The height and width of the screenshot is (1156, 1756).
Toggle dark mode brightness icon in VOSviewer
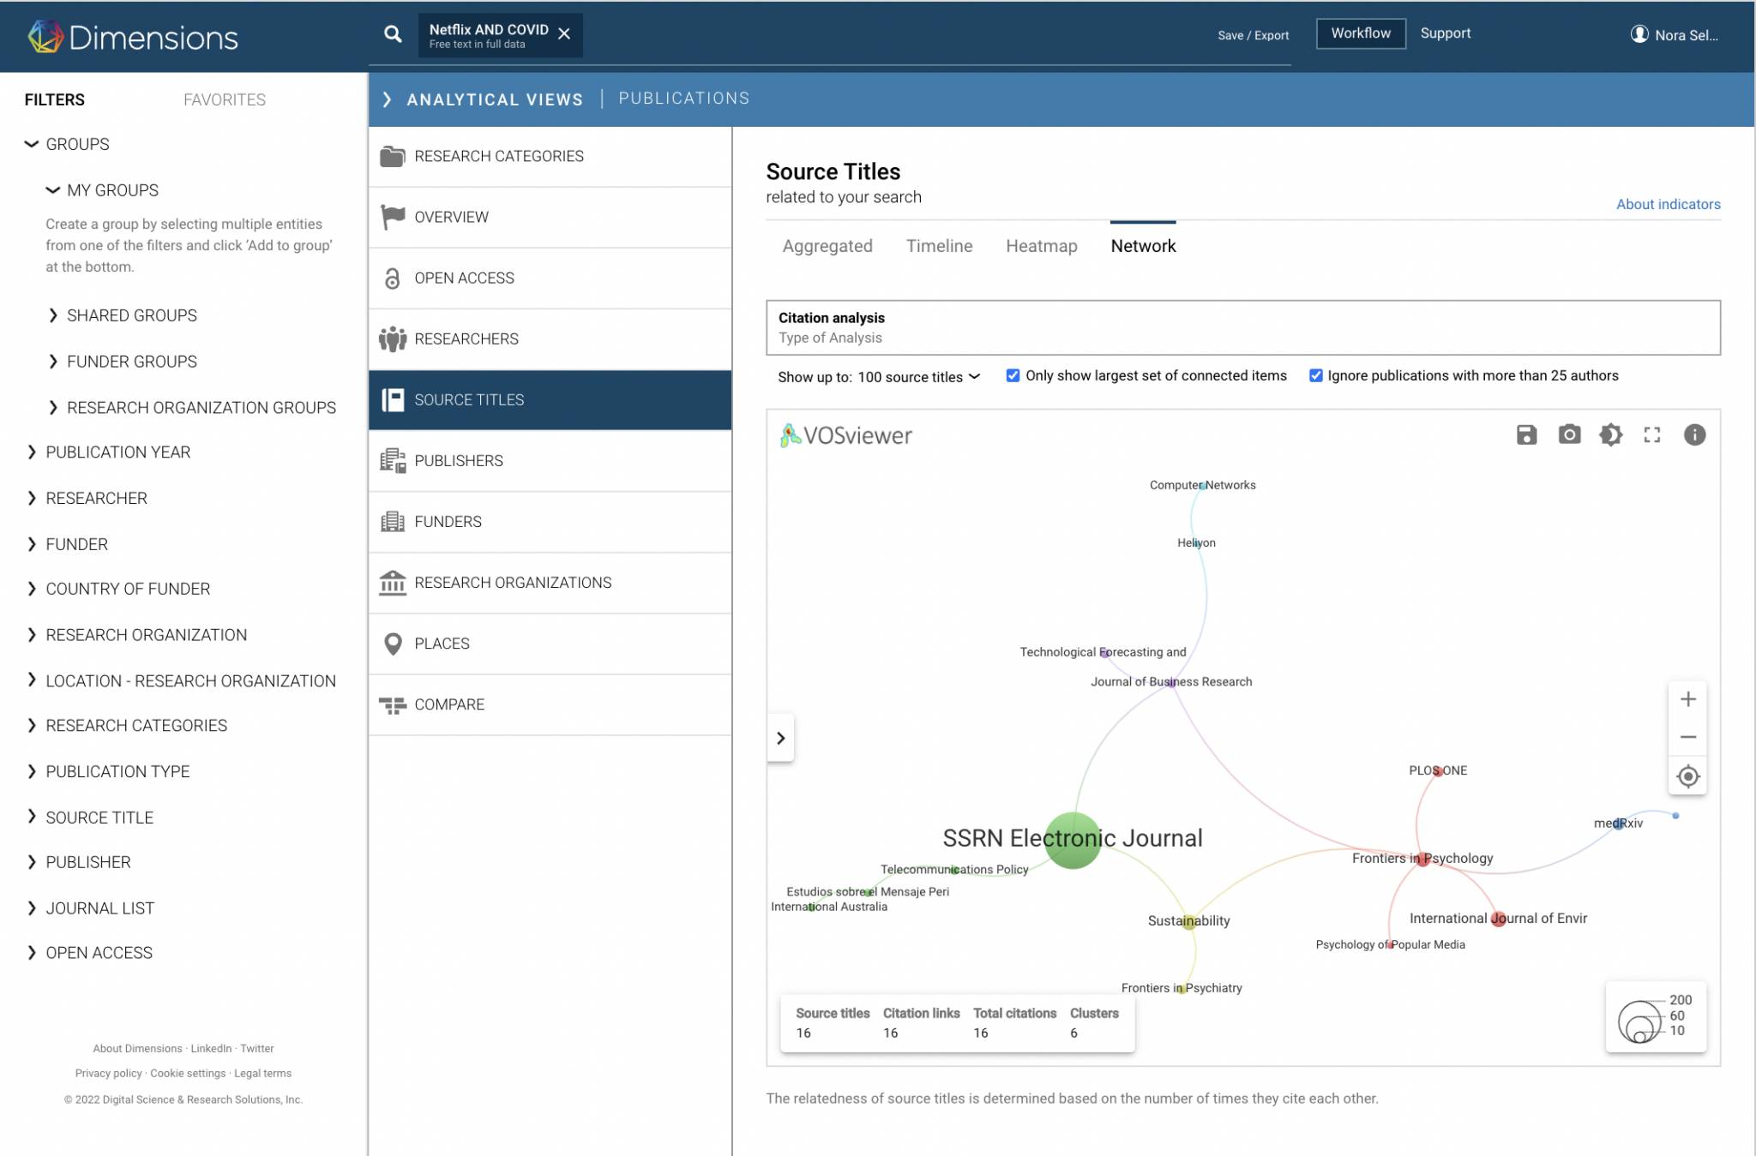(x=1610, y=434)
